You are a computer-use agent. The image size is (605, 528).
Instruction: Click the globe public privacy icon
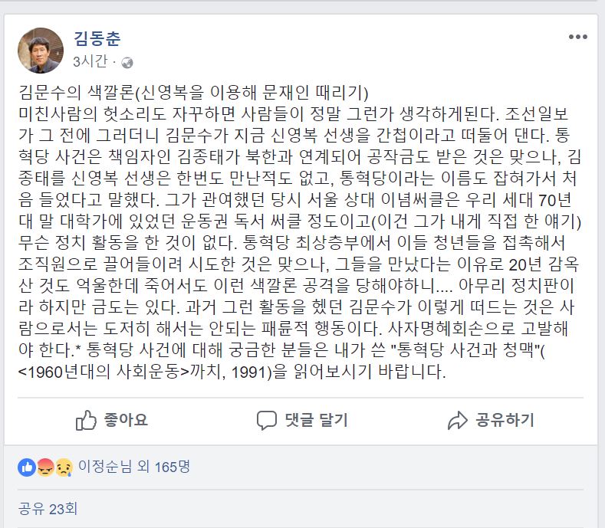pyautogui.click(x=127, y=62)
